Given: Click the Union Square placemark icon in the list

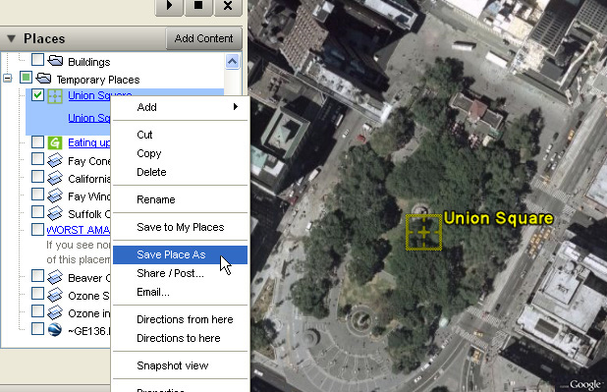Looking at the screenshot, I should point(55,96).
